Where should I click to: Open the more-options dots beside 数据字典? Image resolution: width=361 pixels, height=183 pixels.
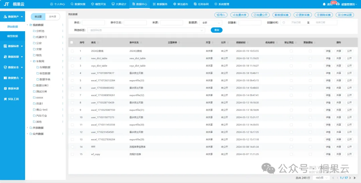click(x=63, y=79)
